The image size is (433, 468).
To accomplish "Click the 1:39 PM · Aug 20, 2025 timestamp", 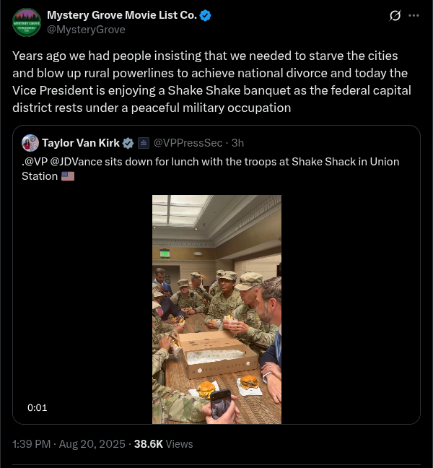I will (69, 444).
